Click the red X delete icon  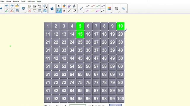tap(29, 11)
